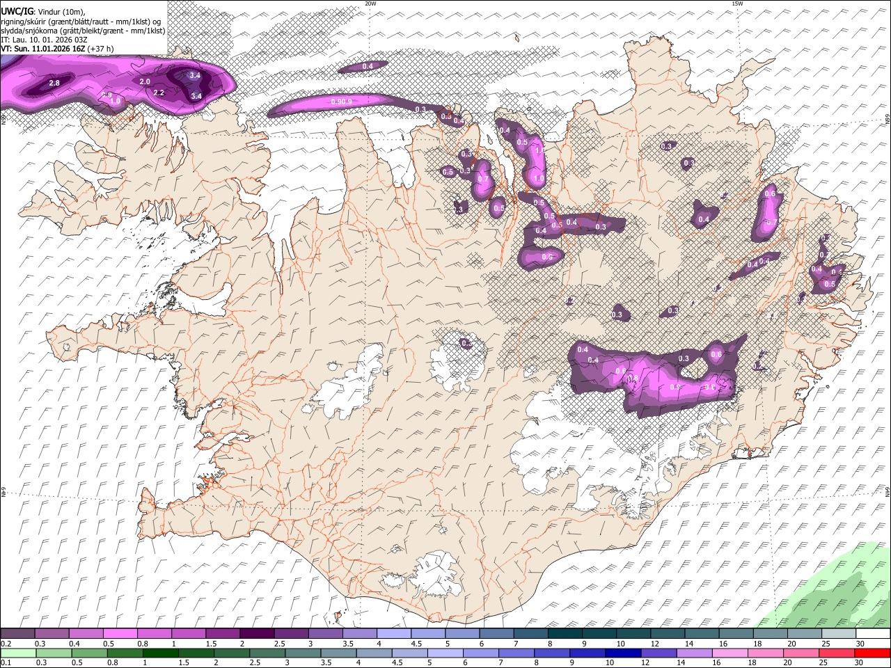
Task: Click the '15W' longitude label
Action: click(x=737, y=3)
